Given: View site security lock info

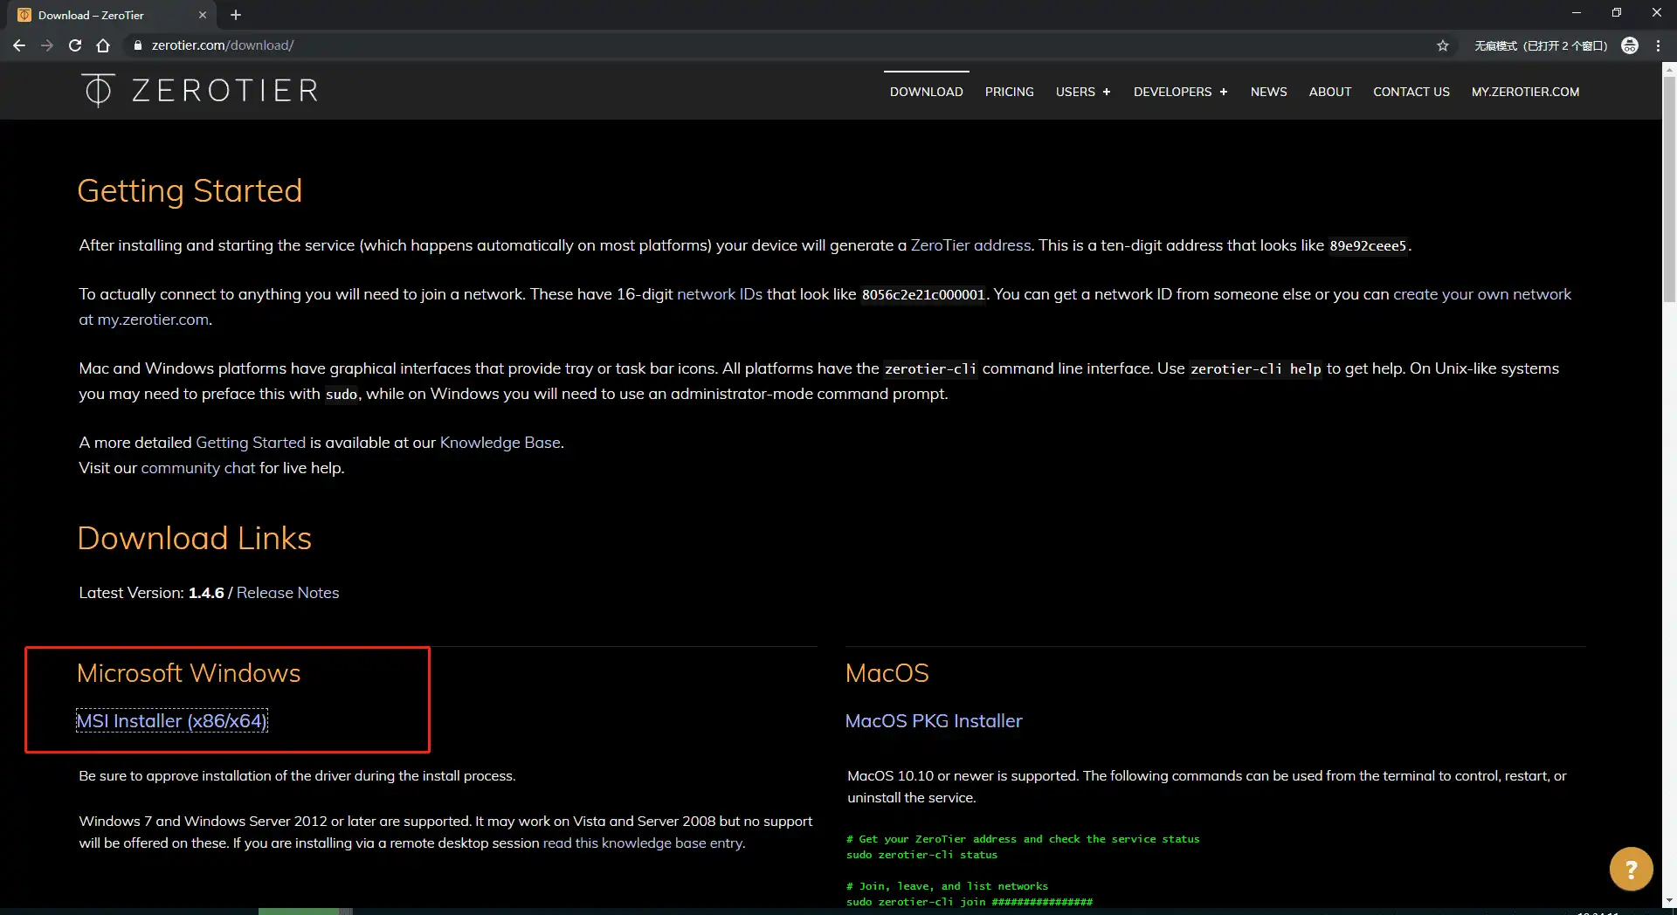Looking at the screenshot, I should point(138,45).
